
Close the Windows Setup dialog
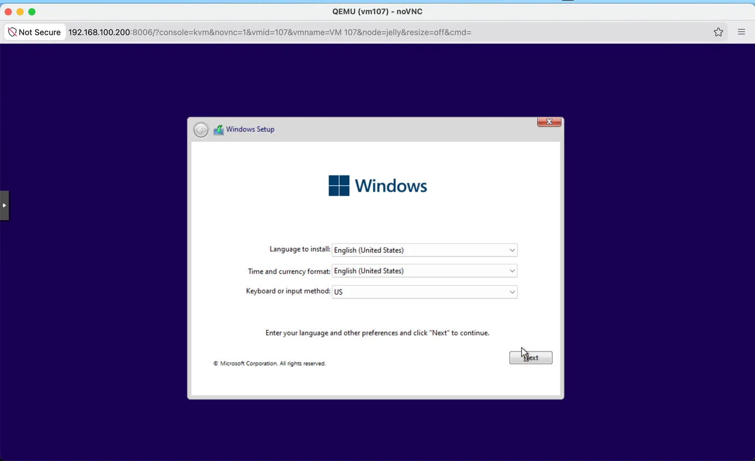click(x=549, y=122)
